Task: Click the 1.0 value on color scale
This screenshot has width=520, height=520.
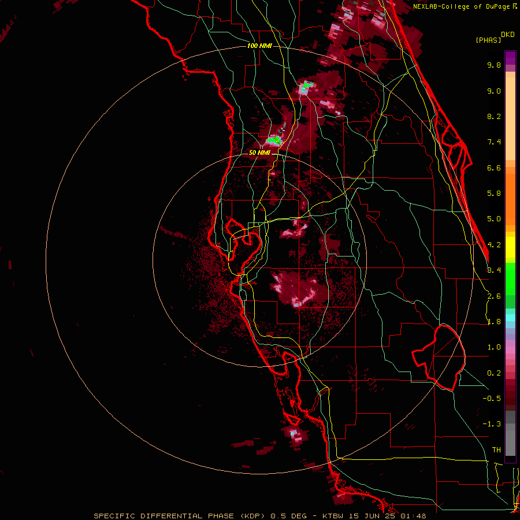Action: coord(494,347)
